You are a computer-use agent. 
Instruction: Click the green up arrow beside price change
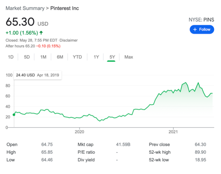41,33
